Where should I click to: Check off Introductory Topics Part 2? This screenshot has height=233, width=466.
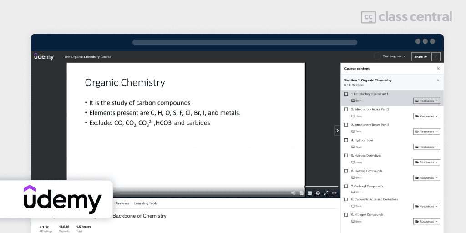(x=346, y=109)
